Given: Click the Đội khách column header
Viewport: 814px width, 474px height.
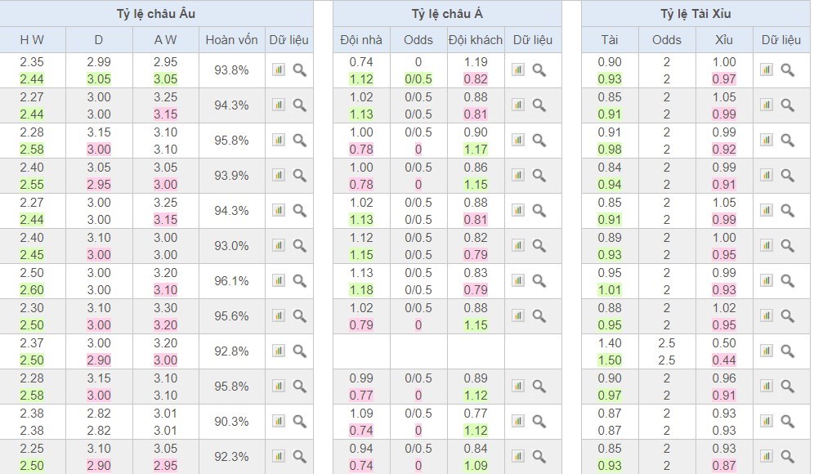Looking at the screenshot, I should (476, 40).
